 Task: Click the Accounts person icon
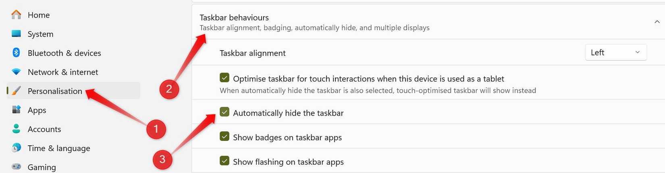pos(16,129)
